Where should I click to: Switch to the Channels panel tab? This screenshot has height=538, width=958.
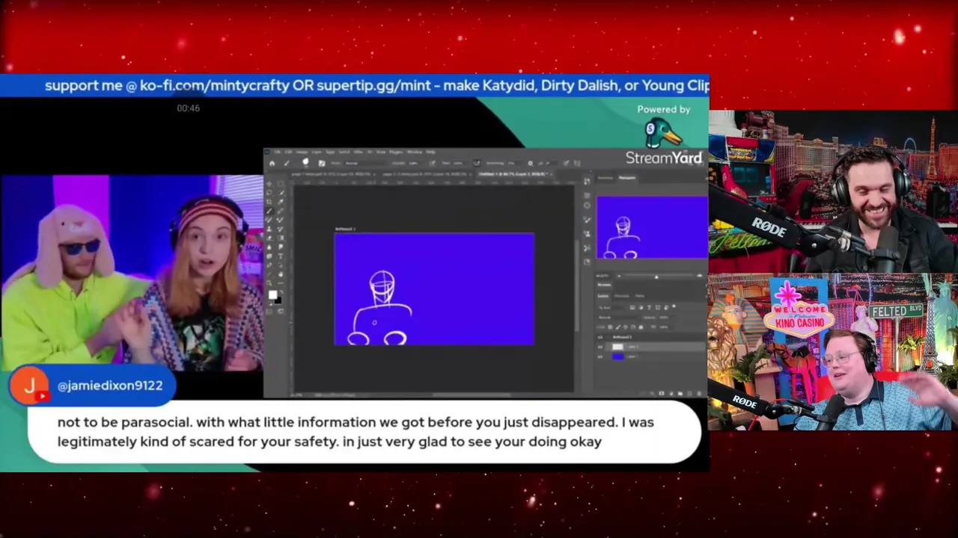click(x=621, y=296)
